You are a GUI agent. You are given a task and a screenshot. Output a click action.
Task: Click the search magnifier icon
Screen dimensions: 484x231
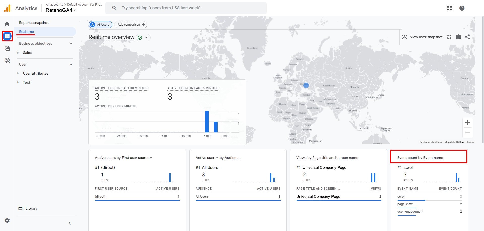point(114,8)
